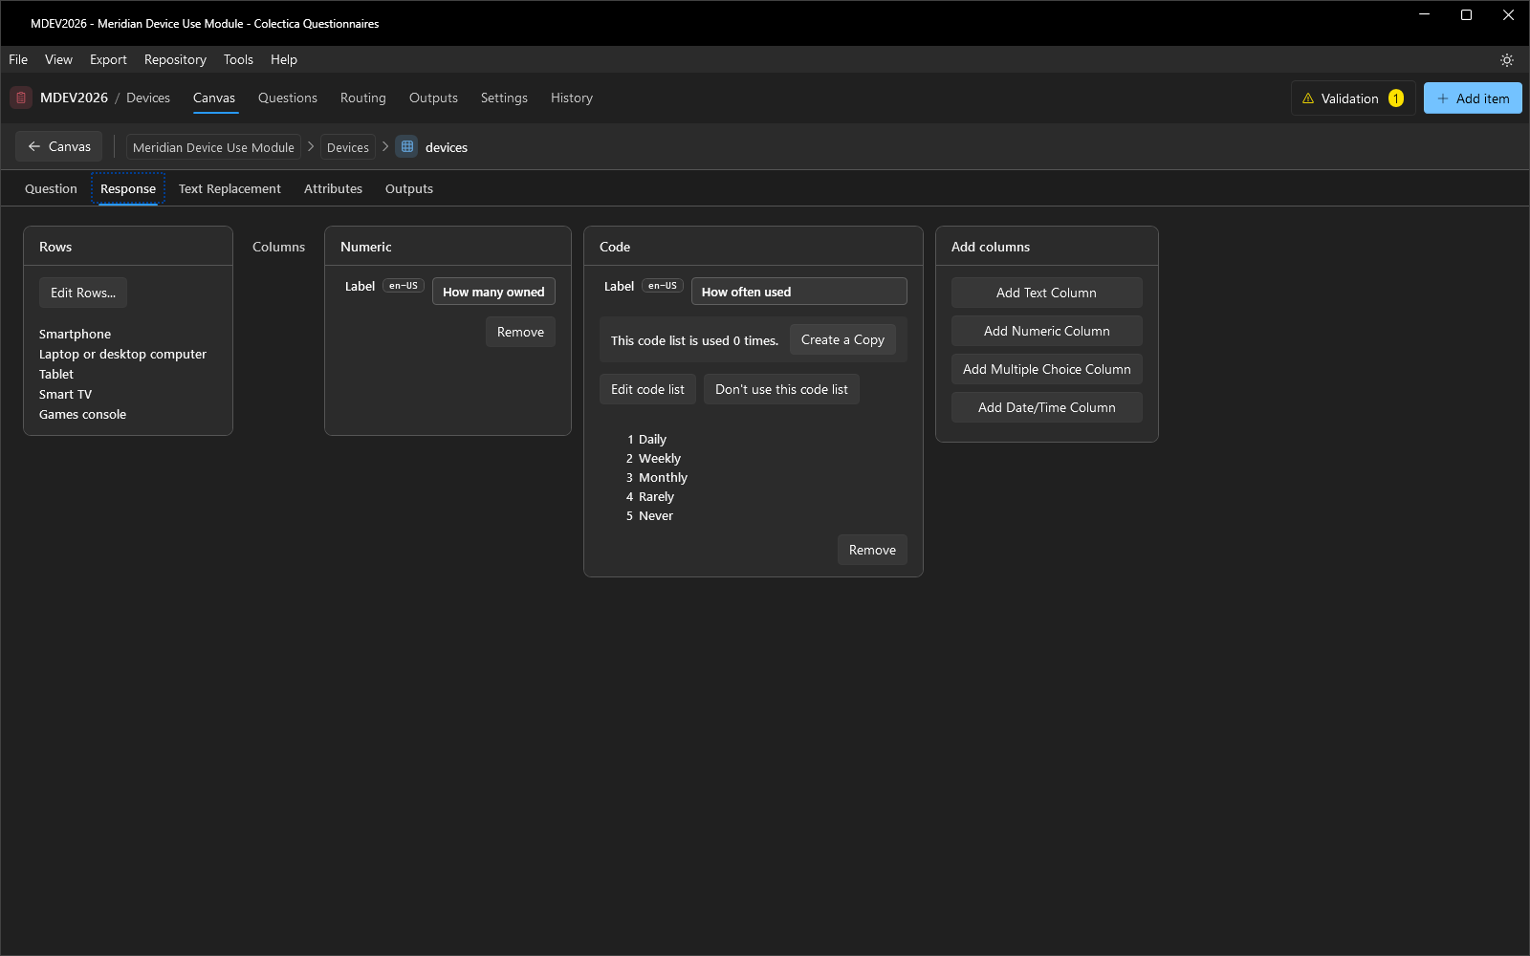Select the 'Smart TV' row text
Image resolution: width=1530 pixels, height=956 pixels.
(65, 394)
